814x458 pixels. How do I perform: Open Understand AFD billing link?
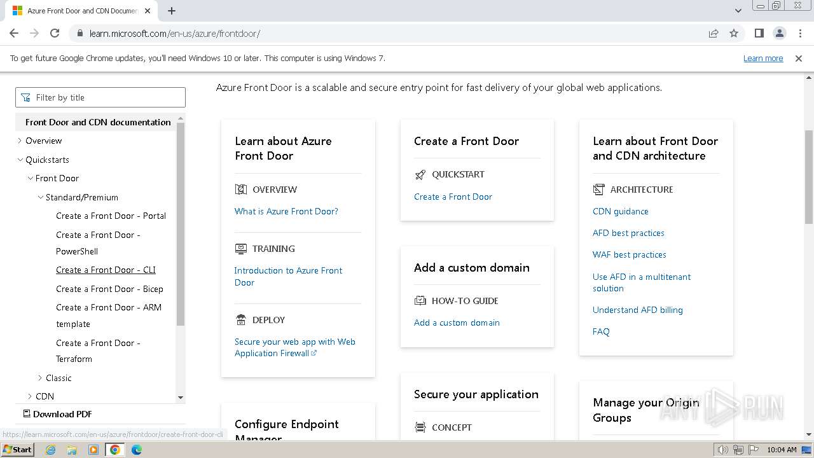(638, 310)
